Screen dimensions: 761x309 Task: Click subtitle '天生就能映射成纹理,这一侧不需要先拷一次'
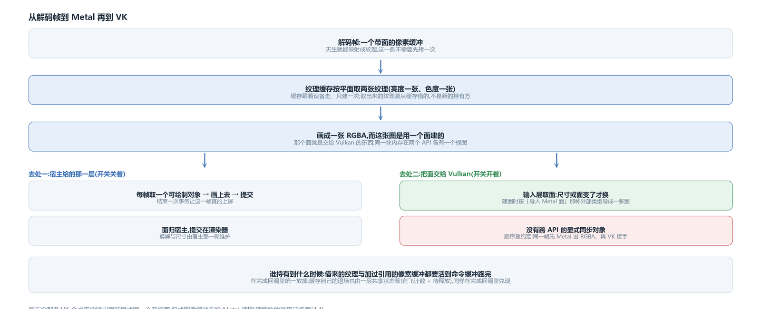coord(380,49)
